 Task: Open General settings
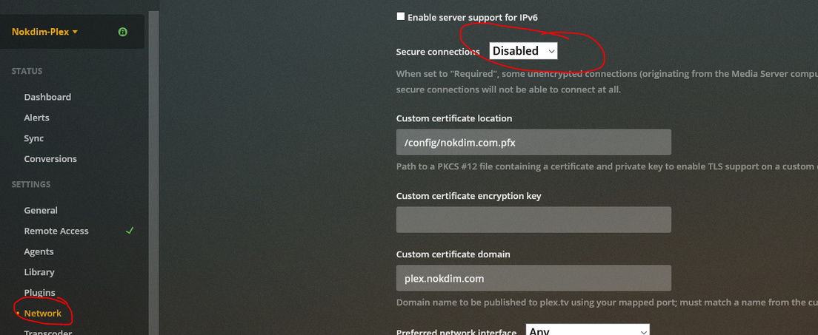pos(41,210)
